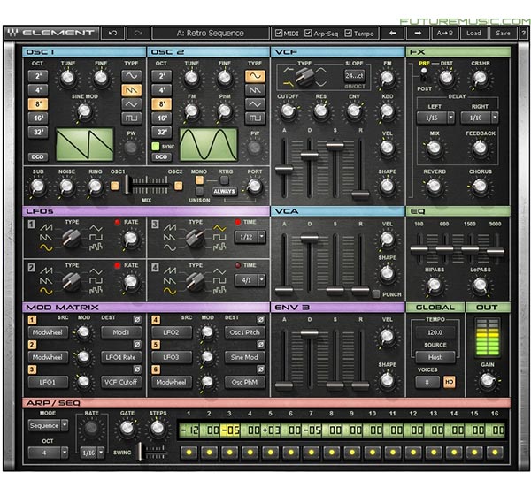Image resolution: width=531 pixels, height=495 pixels.
Task: Click Mod Matrix slot 3 bypass icon
Action: 137,369
